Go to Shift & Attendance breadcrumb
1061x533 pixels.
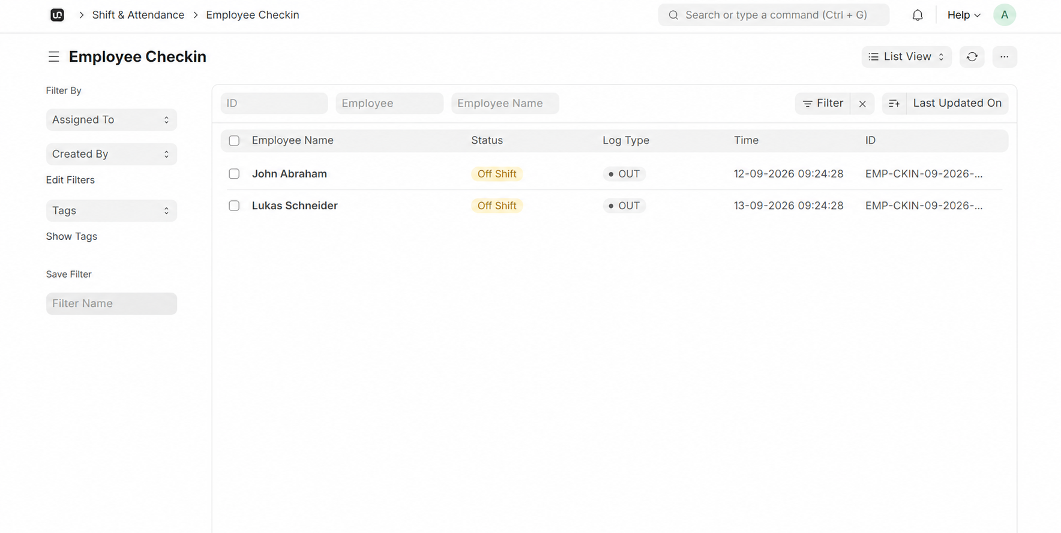(x=138, y=15)
